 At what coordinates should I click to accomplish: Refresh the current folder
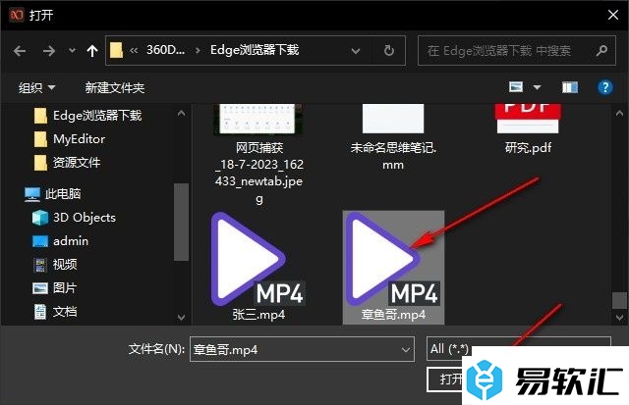click(389, 50)
